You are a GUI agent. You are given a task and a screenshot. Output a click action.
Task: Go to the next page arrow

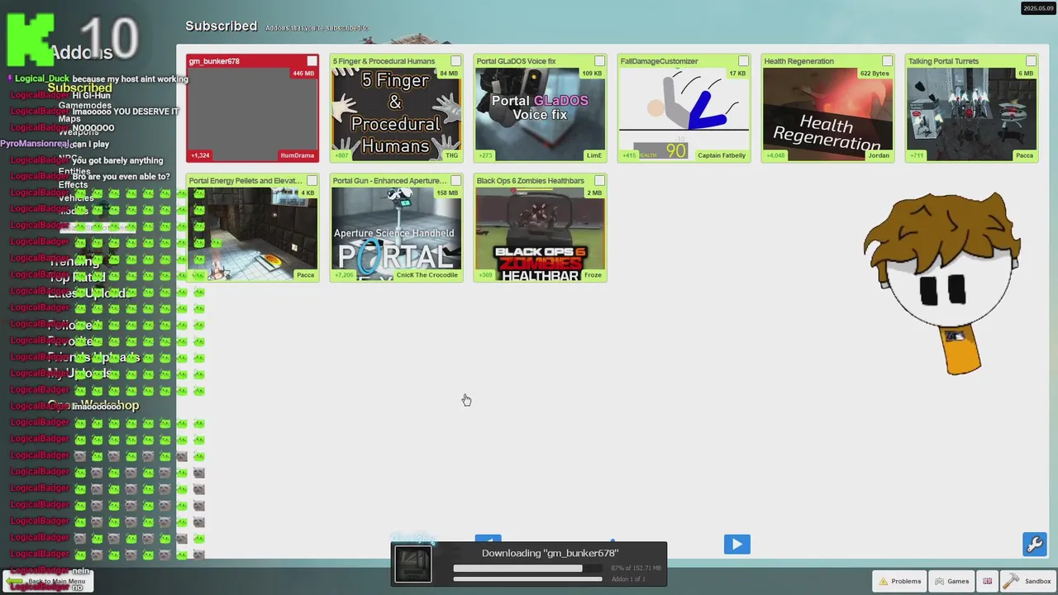[737, 544]
